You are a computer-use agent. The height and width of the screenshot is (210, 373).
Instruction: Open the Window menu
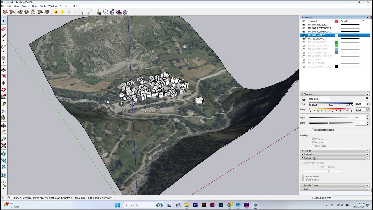click(52, 6)
